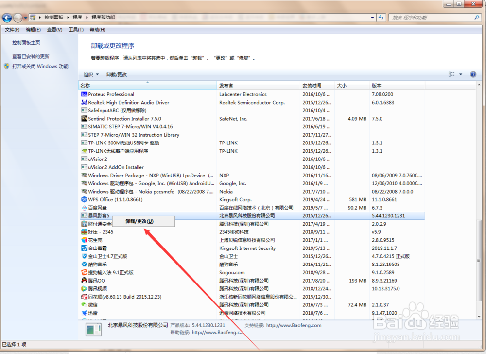Sort by the 大小 column header
486x354 pixels.
tap(352, 86)
